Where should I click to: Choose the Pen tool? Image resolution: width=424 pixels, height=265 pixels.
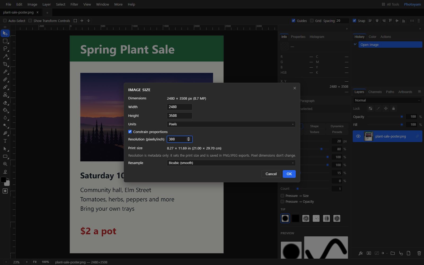[x=5, y=133]
